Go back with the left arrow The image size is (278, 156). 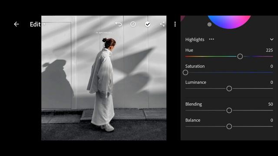[17, 24]
